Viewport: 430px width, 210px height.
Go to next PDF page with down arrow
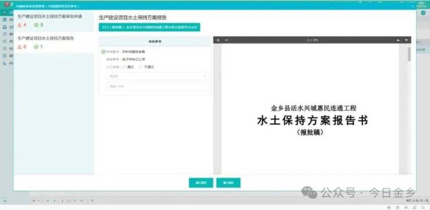(406, 40)
